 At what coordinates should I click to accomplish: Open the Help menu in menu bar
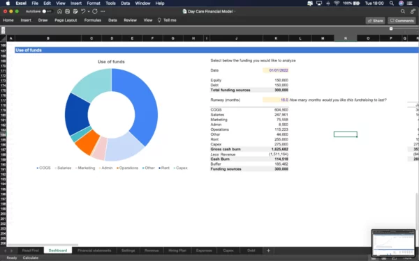[x=160, y=3]
